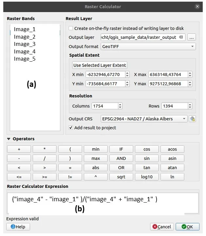
Task: Select Image_4 in the Raster Bands list
Action: click(25, 51)
